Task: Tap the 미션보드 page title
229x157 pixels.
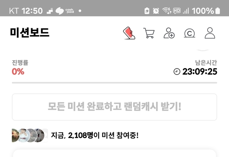Action: click(30, 32)
